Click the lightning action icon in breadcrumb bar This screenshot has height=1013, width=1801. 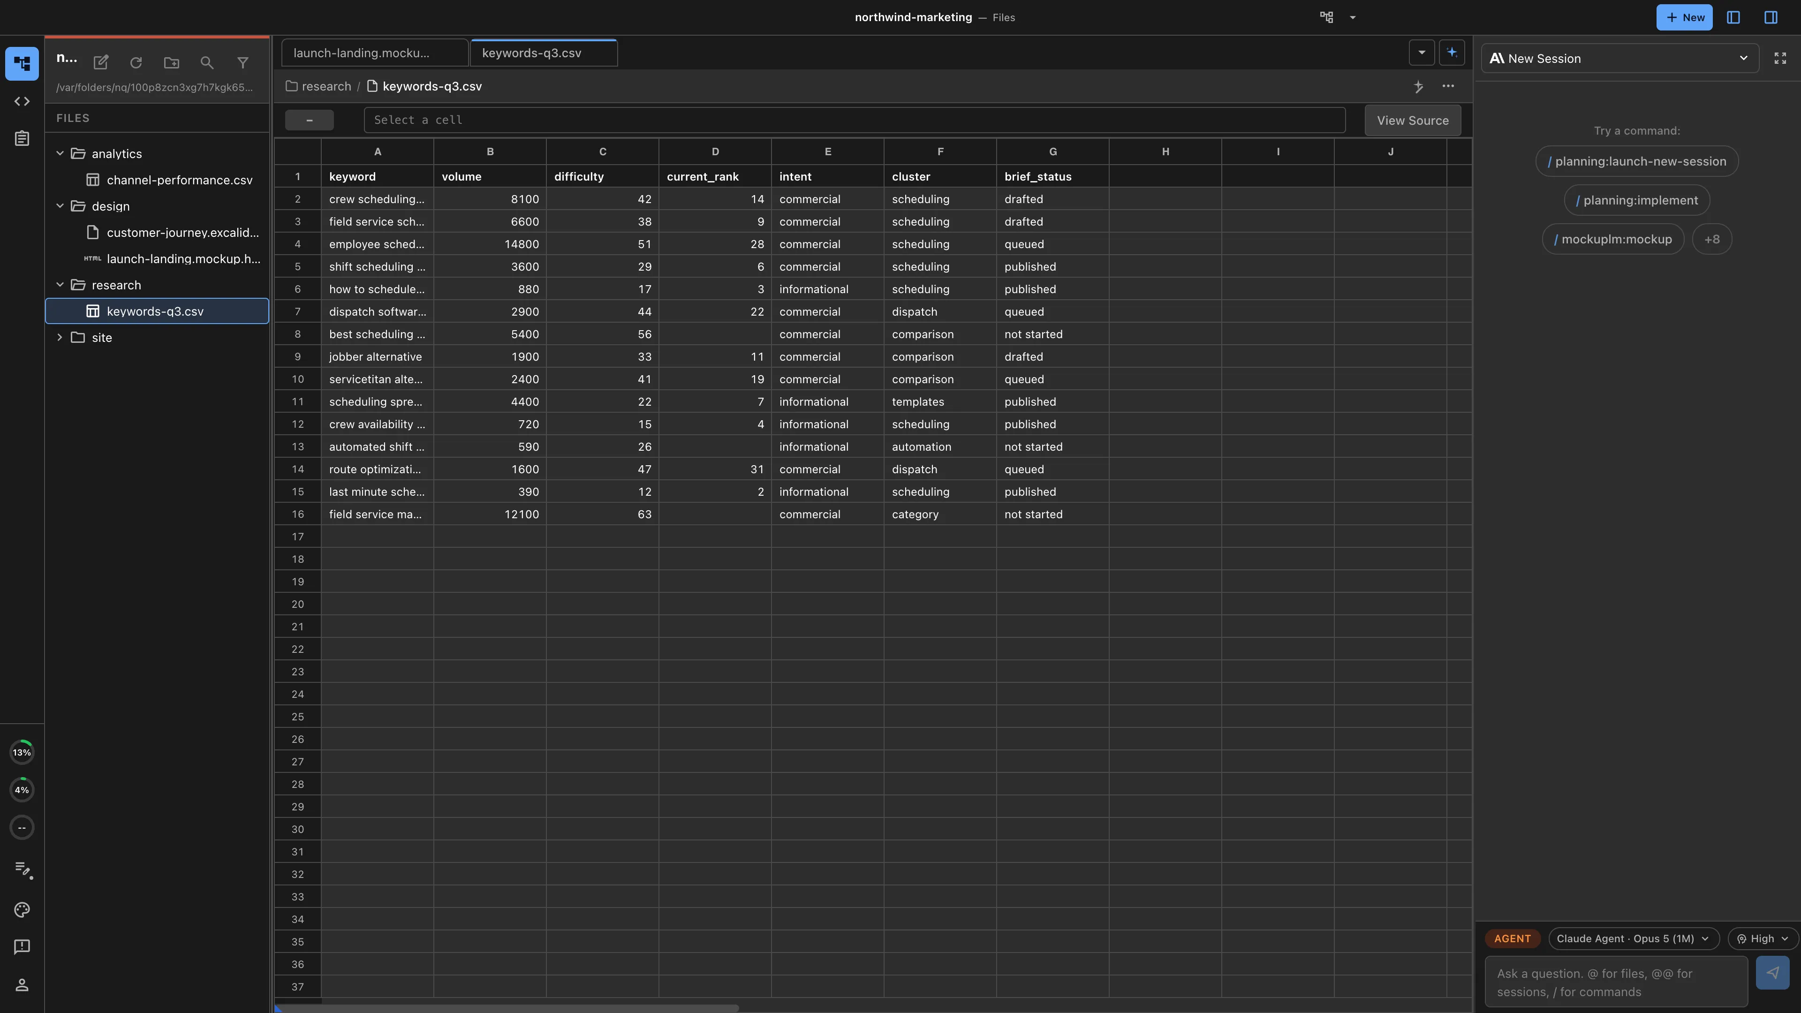coord(1419,86)
